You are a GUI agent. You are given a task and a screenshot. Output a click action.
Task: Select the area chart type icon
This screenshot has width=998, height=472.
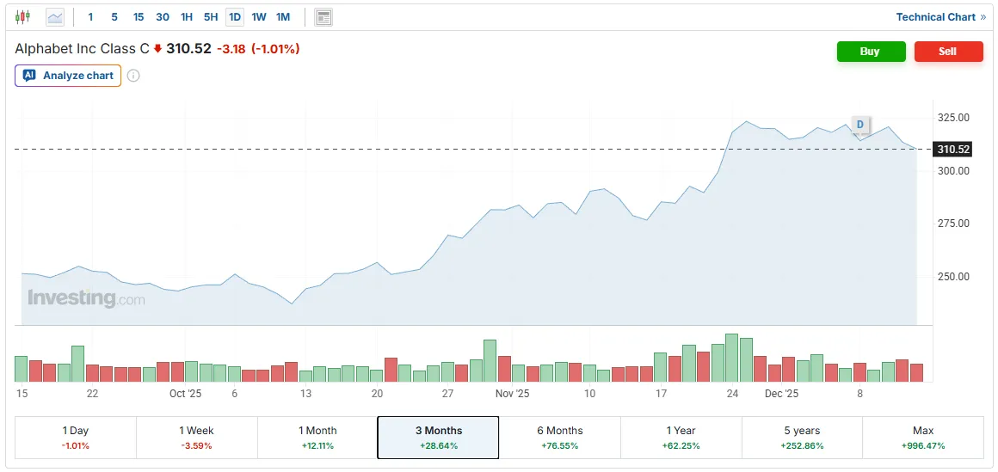tap(55, 16)
